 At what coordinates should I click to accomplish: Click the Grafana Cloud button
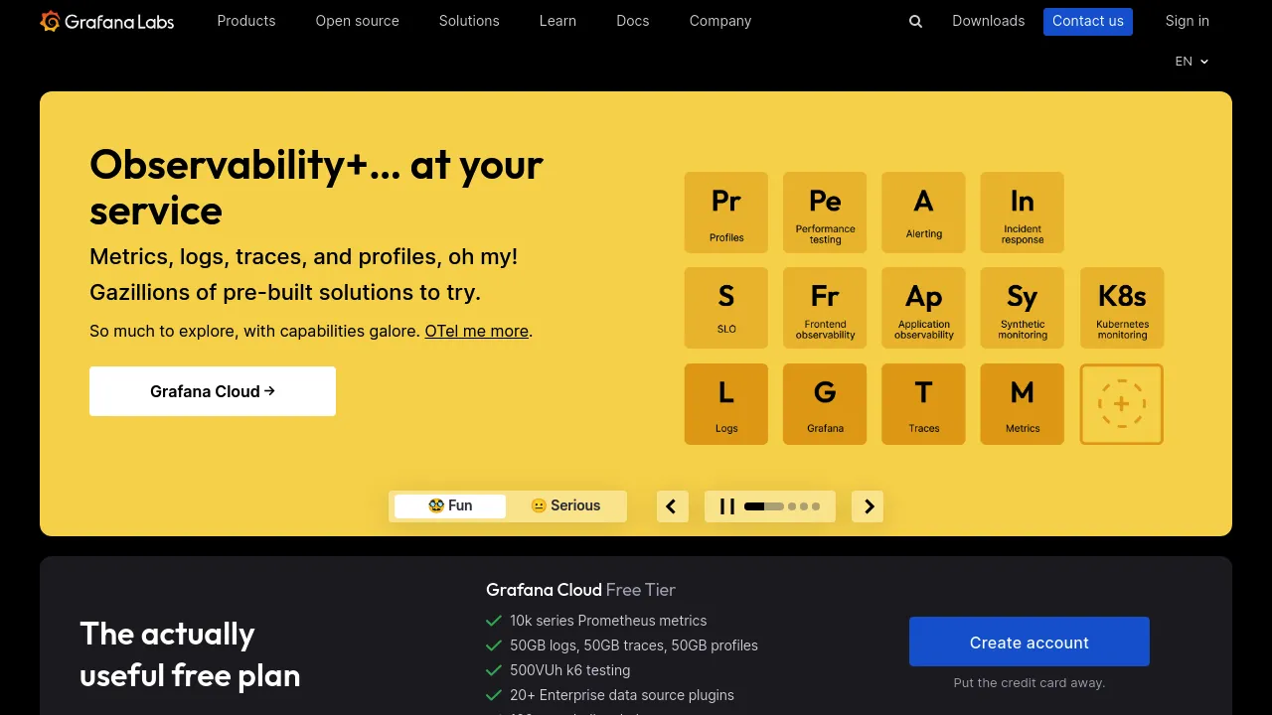[213, 391]
